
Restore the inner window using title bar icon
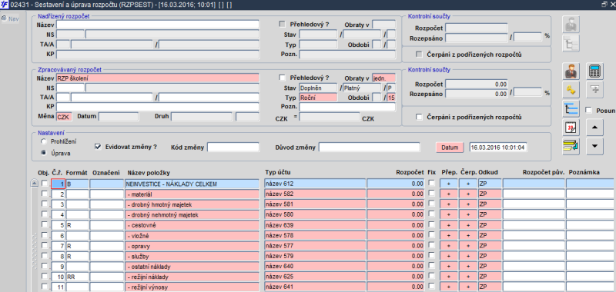(604, 4)
